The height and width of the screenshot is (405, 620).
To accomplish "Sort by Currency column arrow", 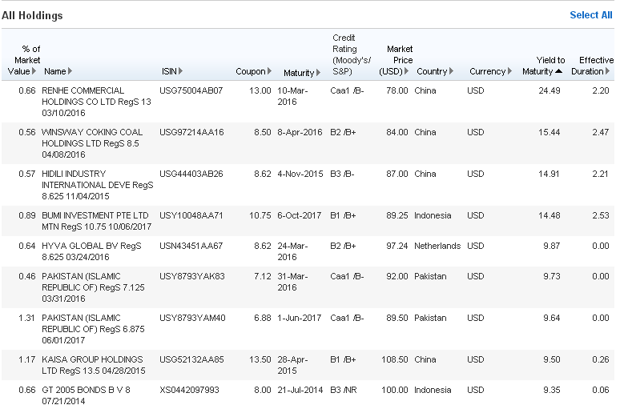I will click(509, 71).
